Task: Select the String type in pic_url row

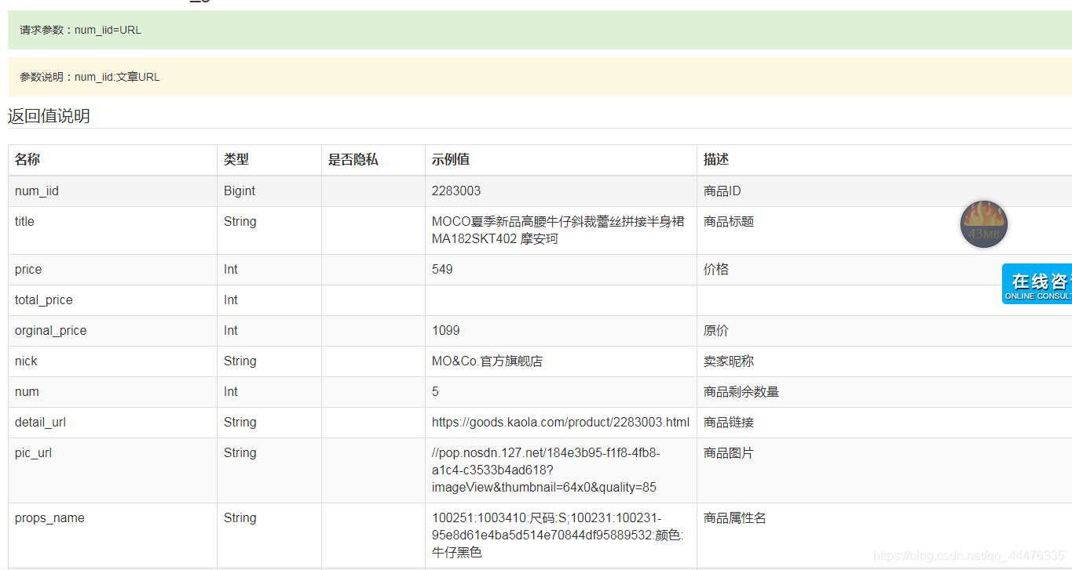Action: click(x=240, y=452)
